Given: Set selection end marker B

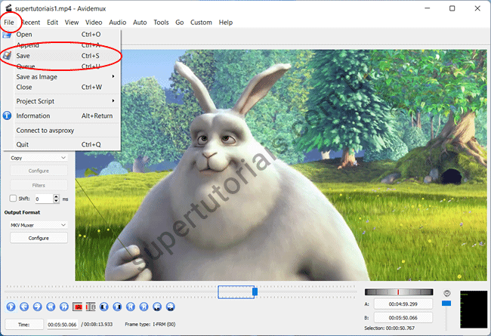Looking at the screenshot, I should pyautogui.click(x=91, y=307).
